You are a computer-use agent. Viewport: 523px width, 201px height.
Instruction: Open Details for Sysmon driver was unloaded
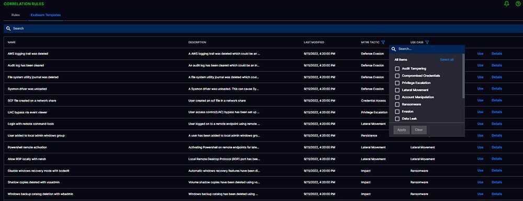(497, 89)
